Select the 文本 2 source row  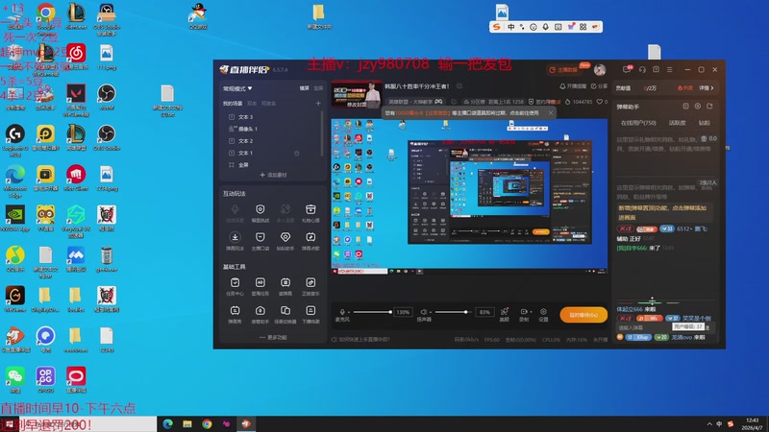(272, 141)
